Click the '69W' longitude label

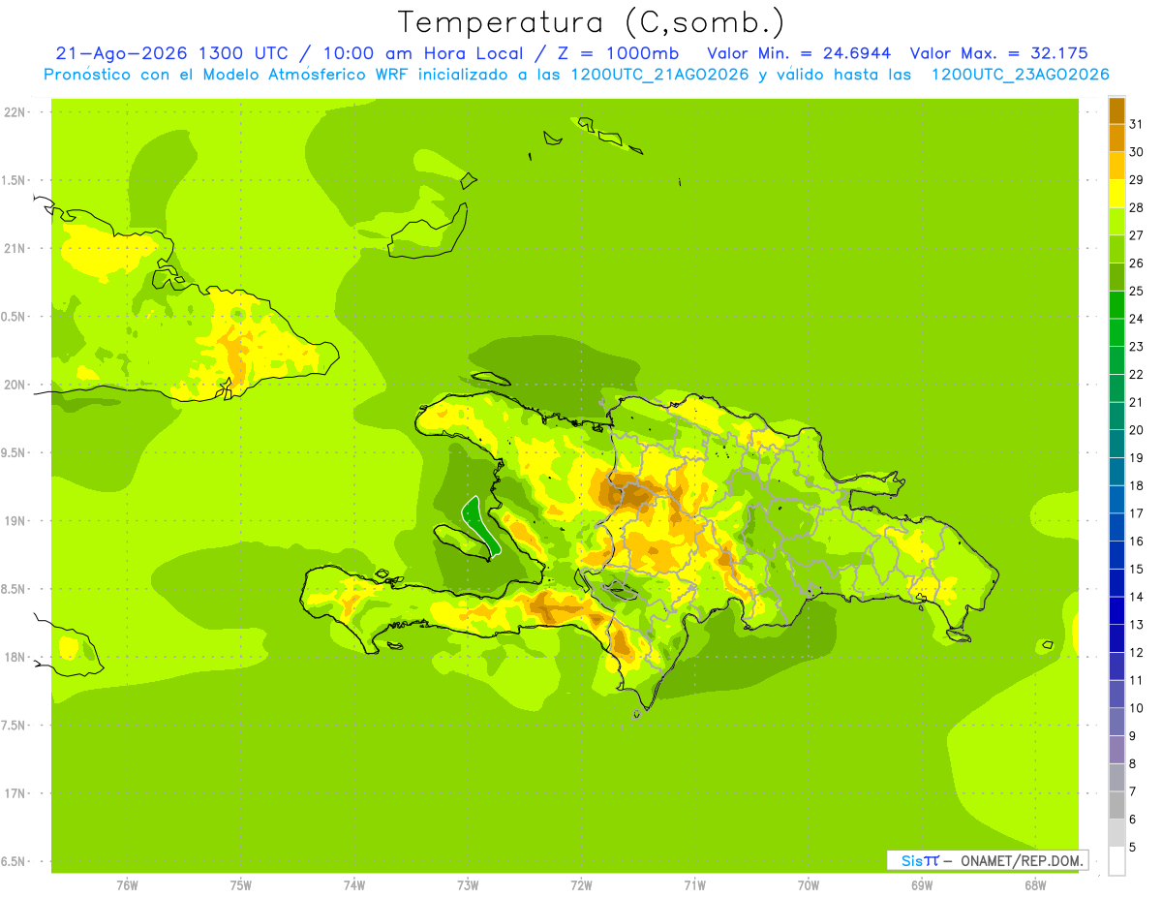[922, 885]
